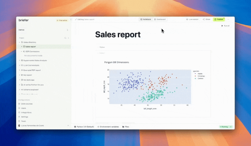Collapse the Python code block
The width and height of the screenshot is (251, 146).
click(x=98, y=47)
